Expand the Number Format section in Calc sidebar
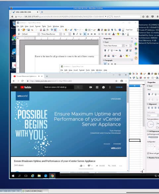Viewport: 159px width, 194px height. [148, 158]
